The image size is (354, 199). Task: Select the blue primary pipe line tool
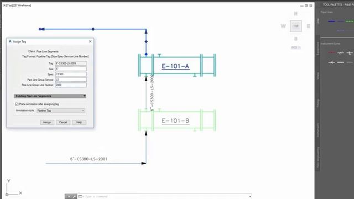tap(331, 21)
